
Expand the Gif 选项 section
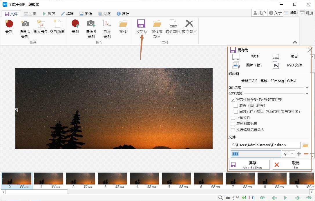307,88
